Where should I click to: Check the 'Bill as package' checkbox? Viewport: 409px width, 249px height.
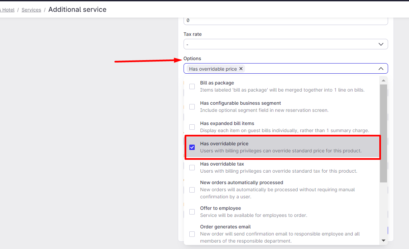192,86
